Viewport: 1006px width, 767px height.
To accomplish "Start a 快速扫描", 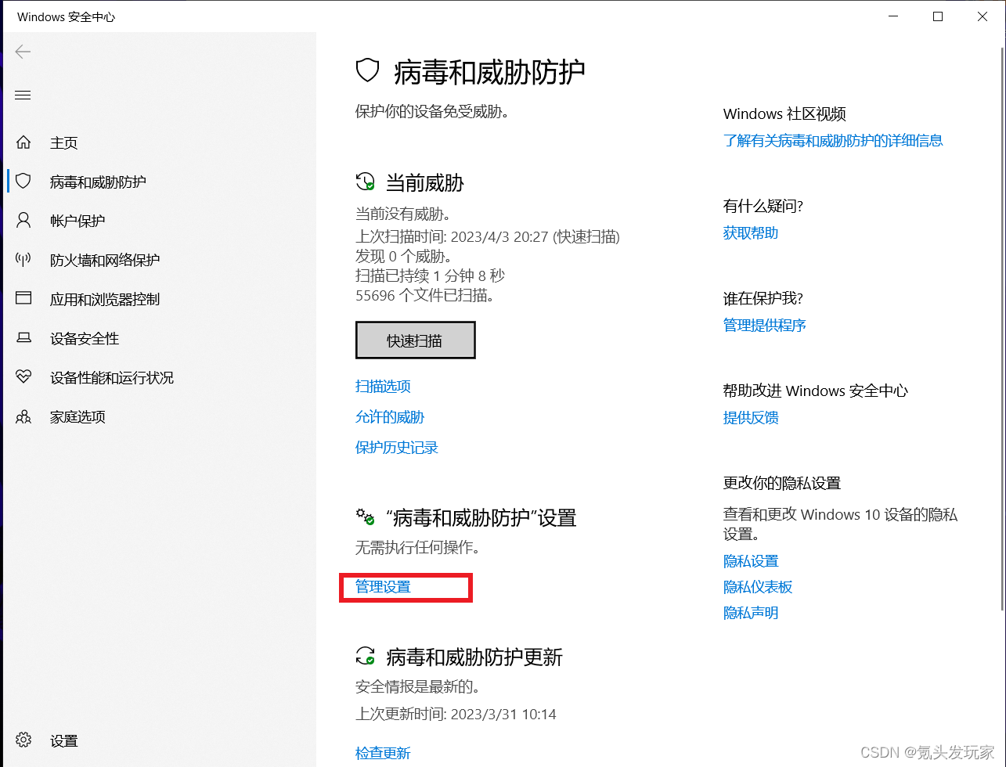I will coord(415,340).
